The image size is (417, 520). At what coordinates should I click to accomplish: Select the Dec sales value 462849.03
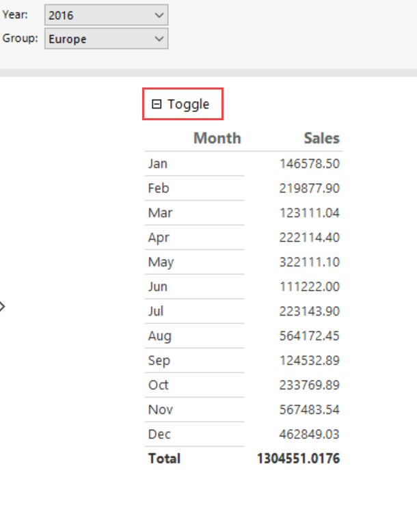point(309,435)
